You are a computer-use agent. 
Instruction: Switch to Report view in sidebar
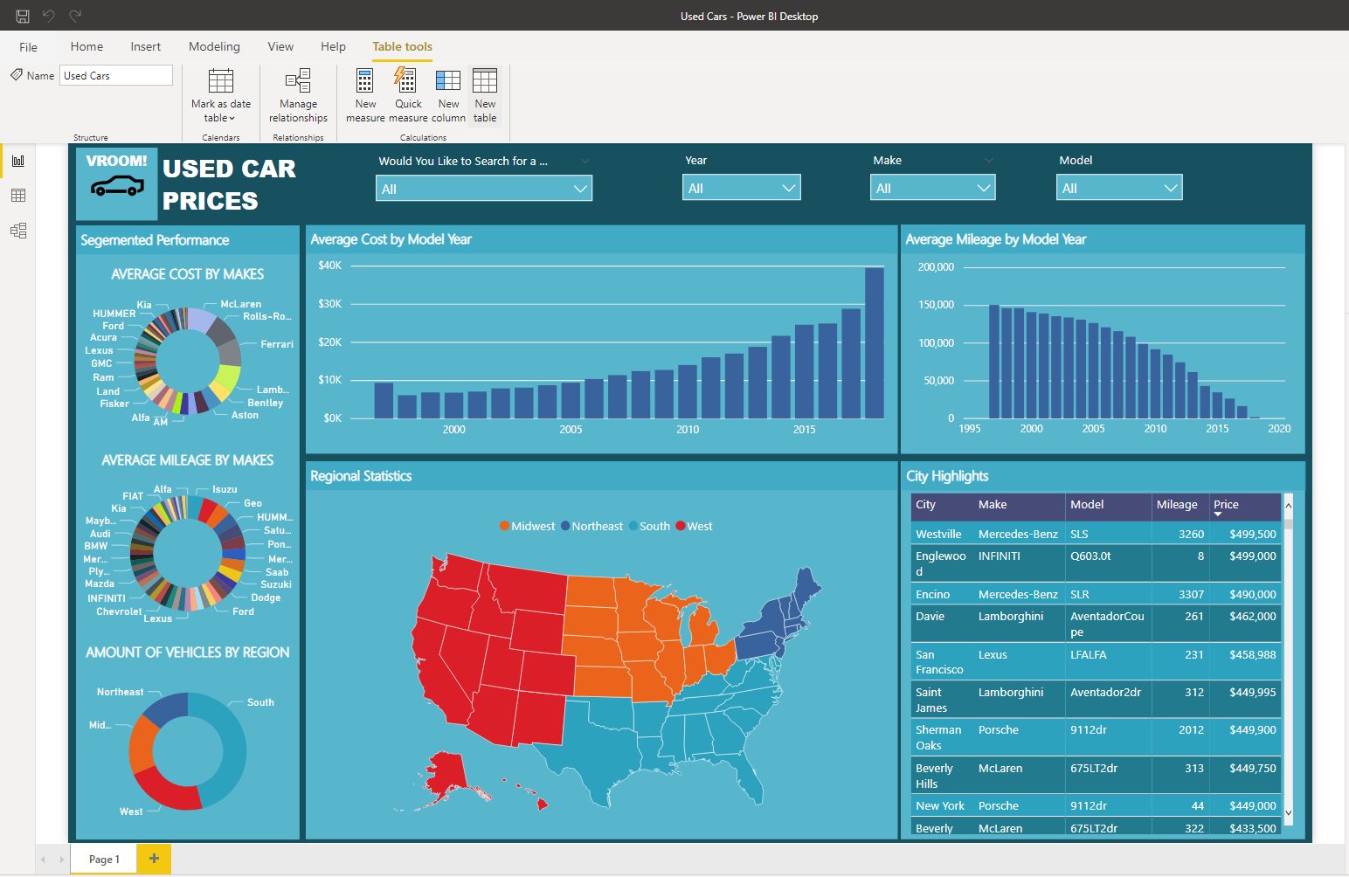pyautogui.click(x=18, y=161)
